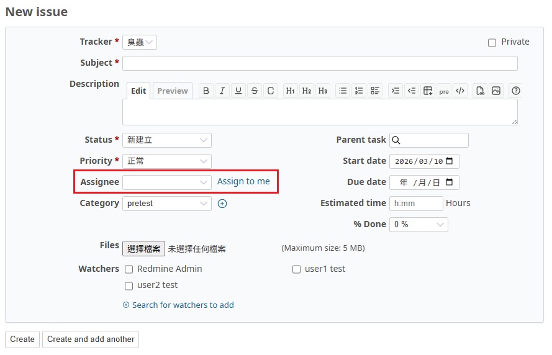Apply strikethrough text formatting

pyautogui.click(x=255, y=91)
